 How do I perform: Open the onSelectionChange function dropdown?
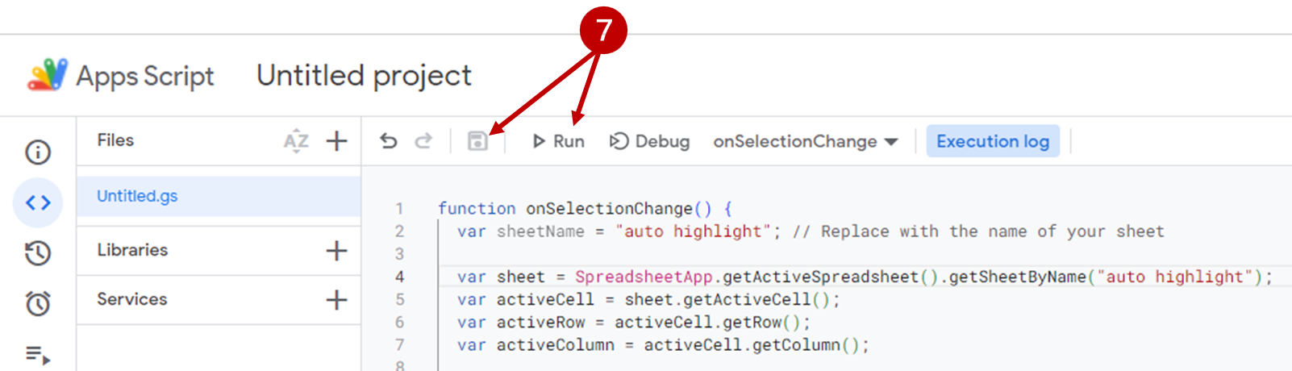tap(805, 141)
